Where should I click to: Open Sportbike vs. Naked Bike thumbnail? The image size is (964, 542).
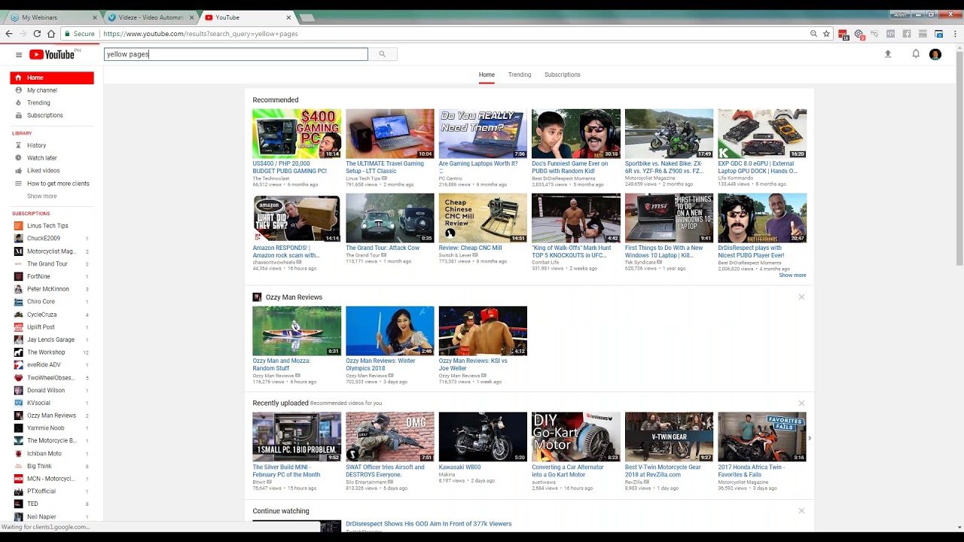pyautogui.click(x=669, y=133)
